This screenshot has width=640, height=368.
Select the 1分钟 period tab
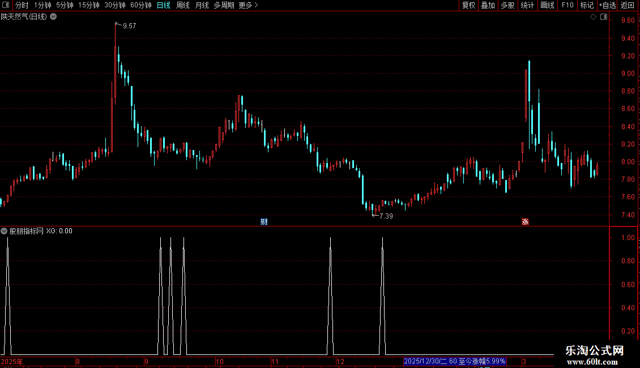tap(42, 5)
